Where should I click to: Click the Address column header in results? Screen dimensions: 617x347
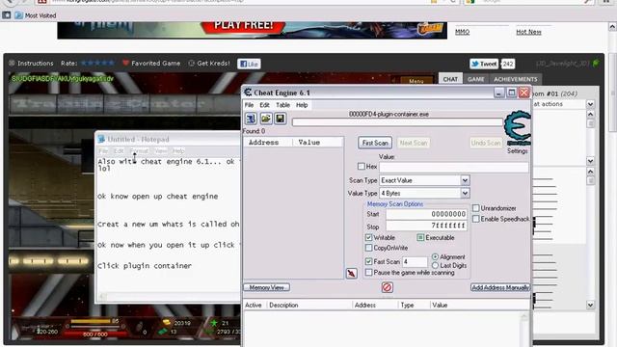pos(268,143)
